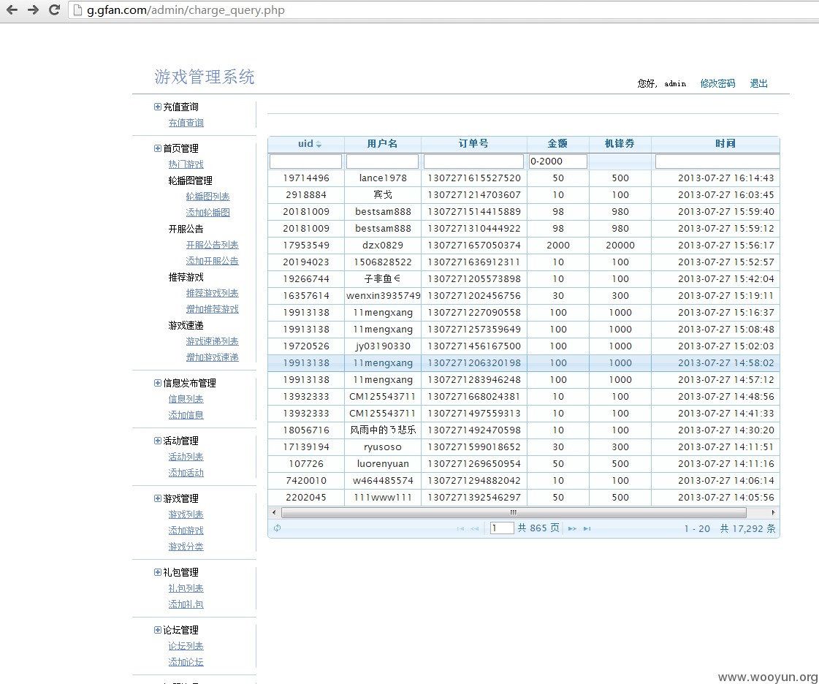819x684 pixels.
Task: Open the 活动列表 link
Action: click(186, 457)
